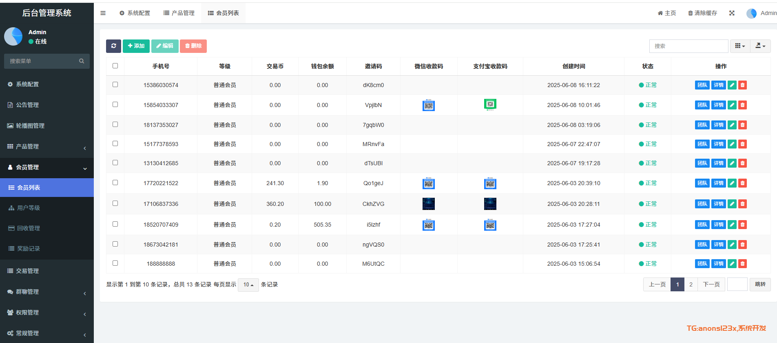Open 用户等级 in the sidebar menu
This screenshot has width=777, height=343.
pyautogui.click(x=29, y=208)
